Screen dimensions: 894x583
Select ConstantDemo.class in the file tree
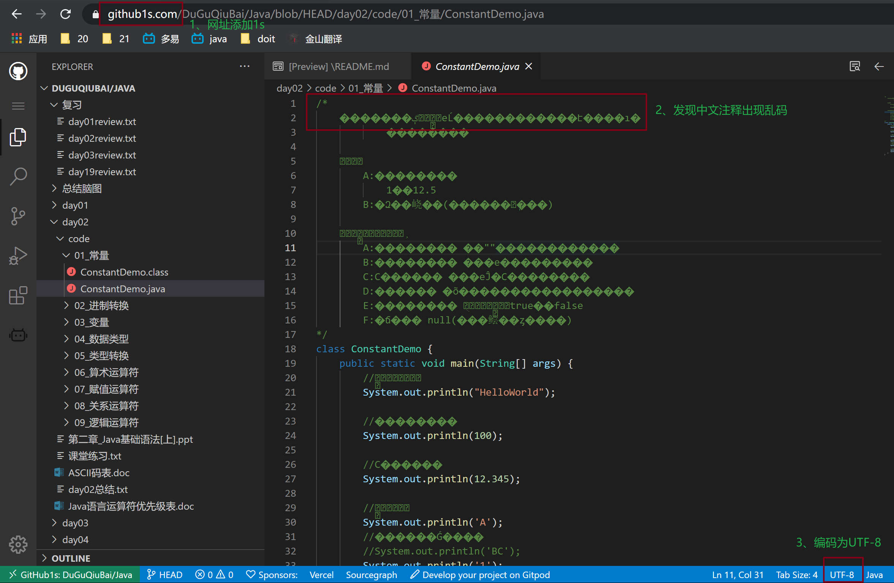(x=124, y=272)
